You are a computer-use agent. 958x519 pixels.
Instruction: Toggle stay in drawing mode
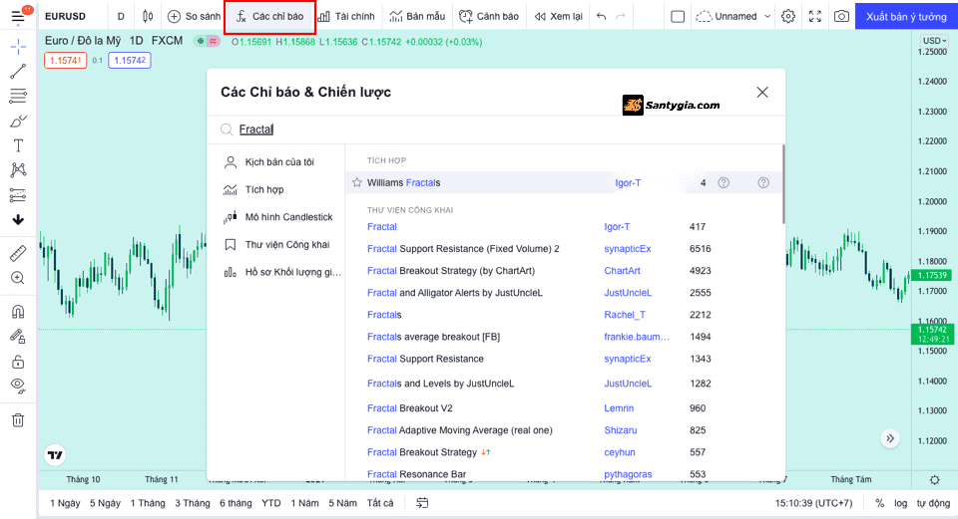coord(18,337)
